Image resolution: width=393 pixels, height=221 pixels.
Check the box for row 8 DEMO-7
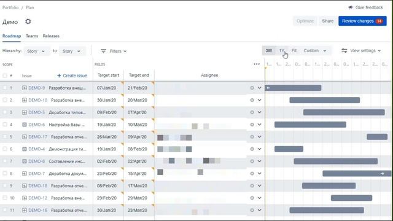pos(5,173)
